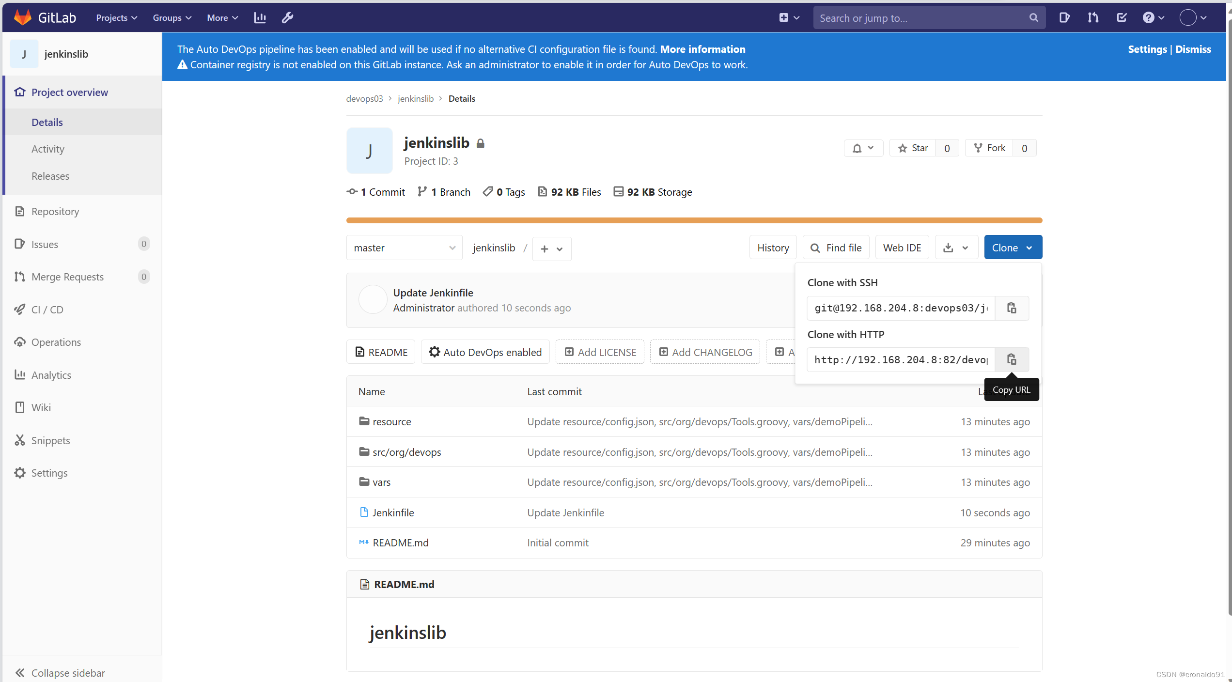Open the Repository sidebar section
This screenshot has width=1232, height=682.
click(82, 211)
